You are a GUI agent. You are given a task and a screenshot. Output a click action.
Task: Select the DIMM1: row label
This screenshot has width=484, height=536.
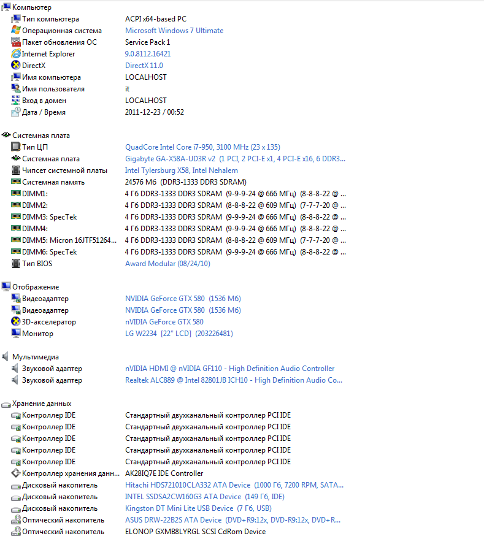point(35,193)
